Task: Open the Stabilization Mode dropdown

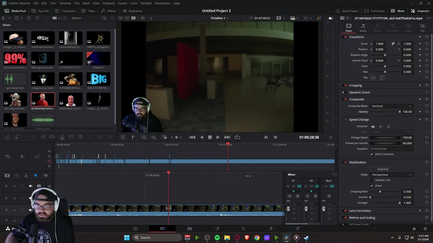Action: (x=391, y=175)
